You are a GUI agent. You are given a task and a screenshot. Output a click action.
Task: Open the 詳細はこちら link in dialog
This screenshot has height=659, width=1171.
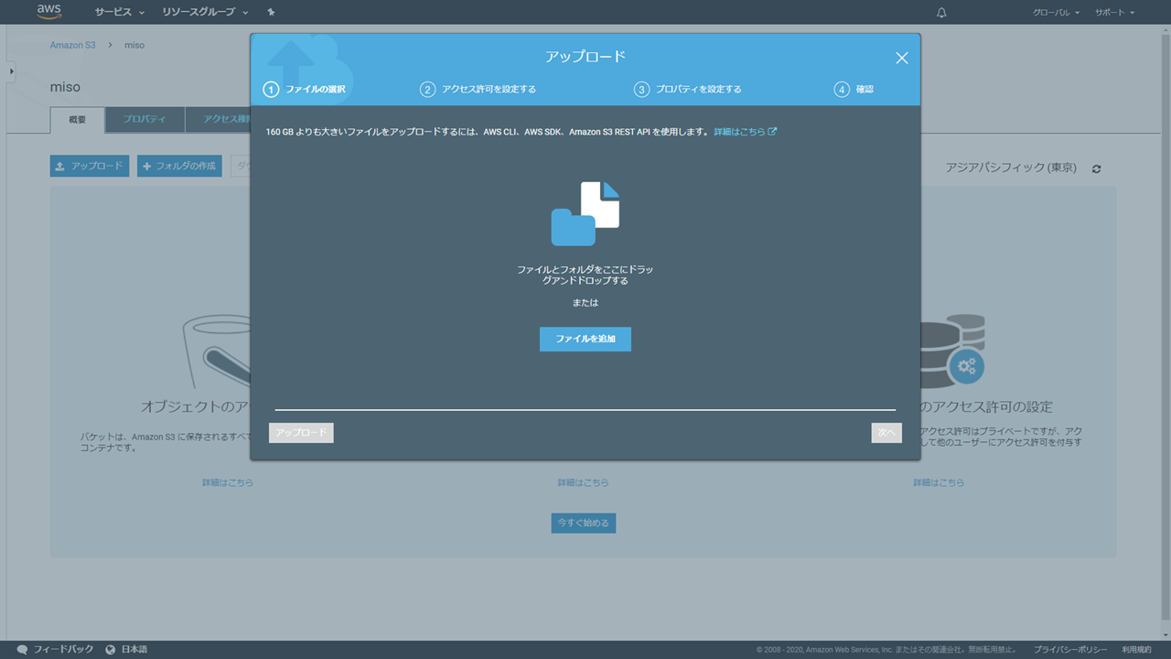(745, 132)
